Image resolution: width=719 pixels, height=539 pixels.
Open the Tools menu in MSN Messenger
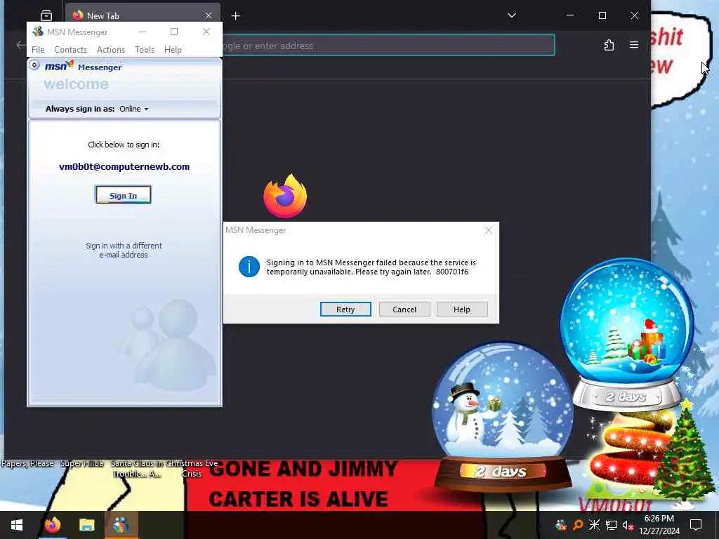[145, 50]
